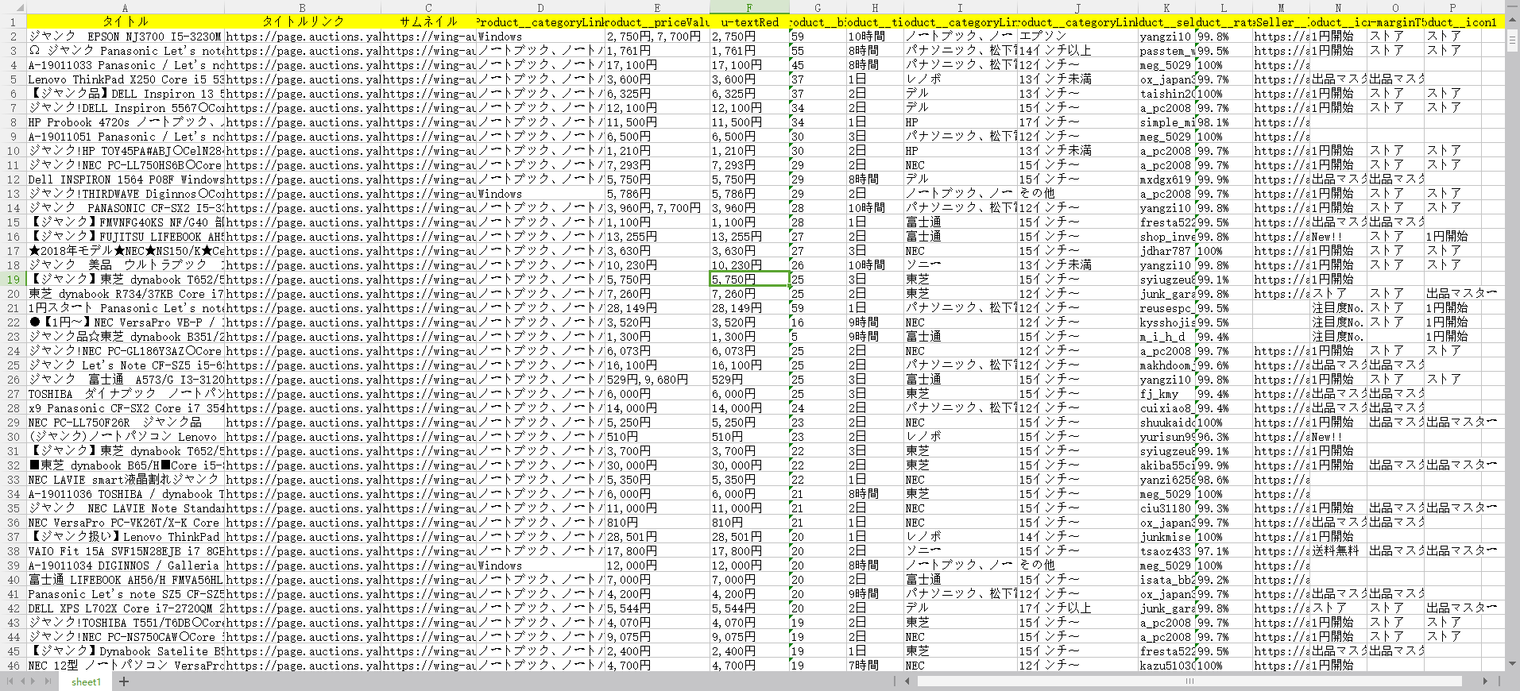This screenshot has height=691, width=1520.
Task: Jump to first sheet with navigation arrow
Action: [10, 681]
